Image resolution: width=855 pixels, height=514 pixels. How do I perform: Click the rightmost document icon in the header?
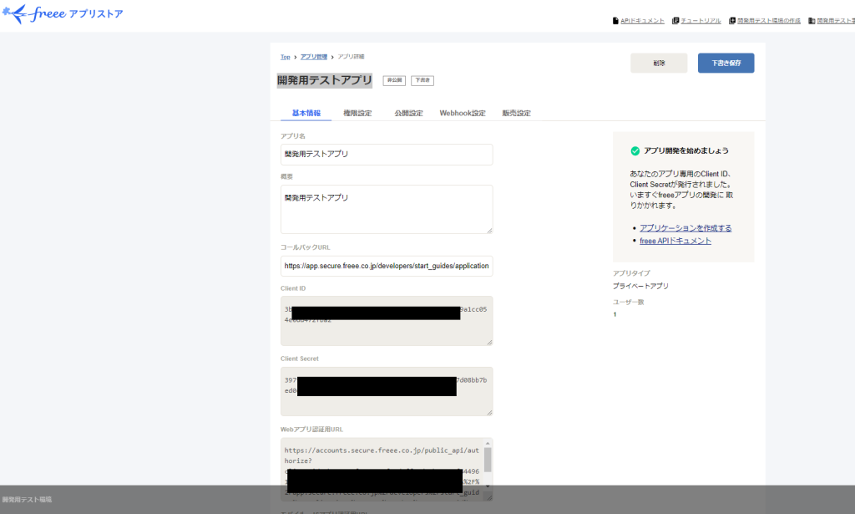click(x=812, y=19)
